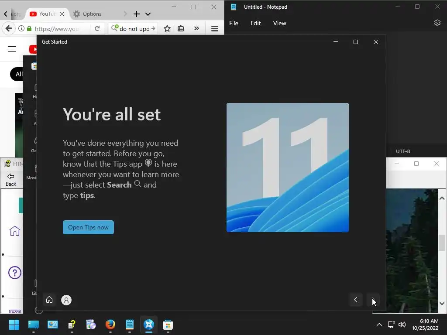This screenshot has height=335, width=447.
Task: Maximize the Get Started window
Action: point(355,42)
